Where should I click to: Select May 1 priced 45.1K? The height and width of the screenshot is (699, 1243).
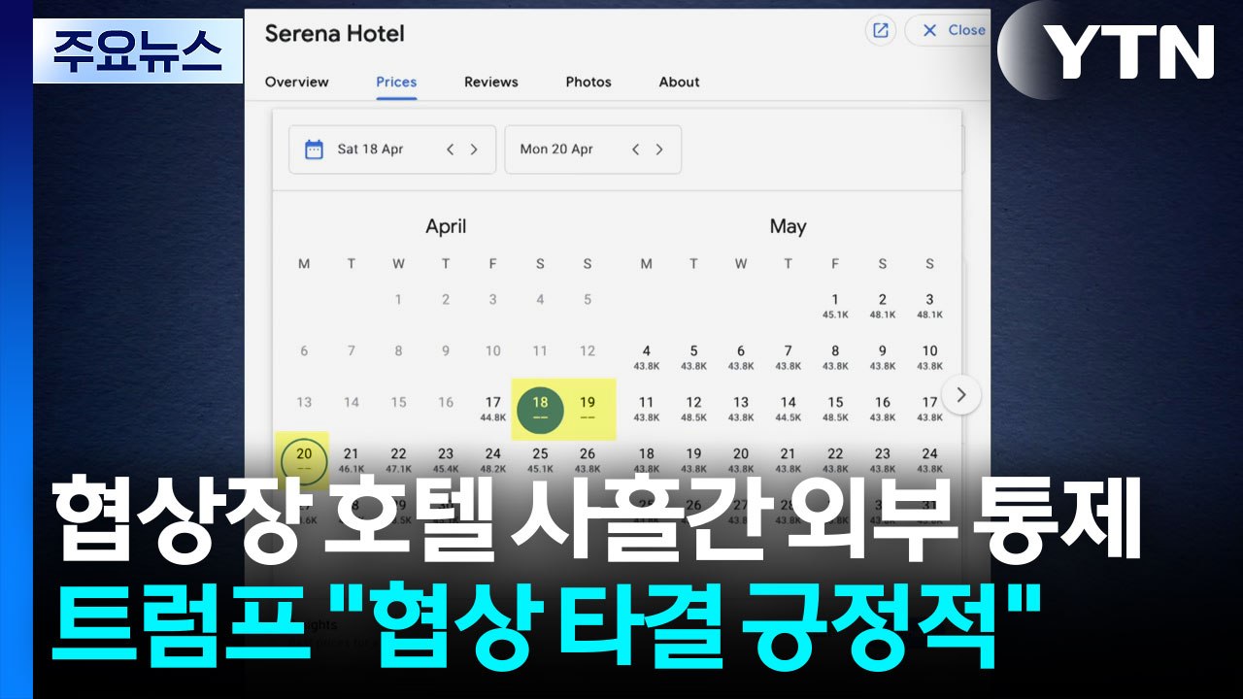[x=835, y=306]
